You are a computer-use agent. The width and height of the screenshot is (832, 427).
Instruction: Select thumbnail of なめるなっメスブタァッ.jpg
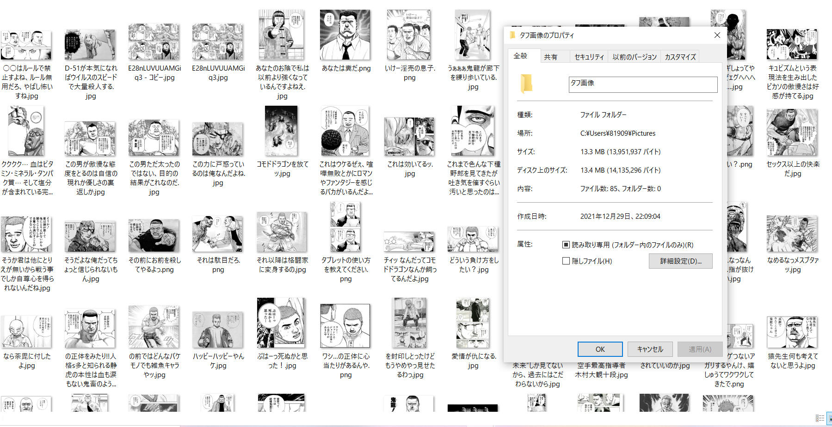tap(792, 234)
